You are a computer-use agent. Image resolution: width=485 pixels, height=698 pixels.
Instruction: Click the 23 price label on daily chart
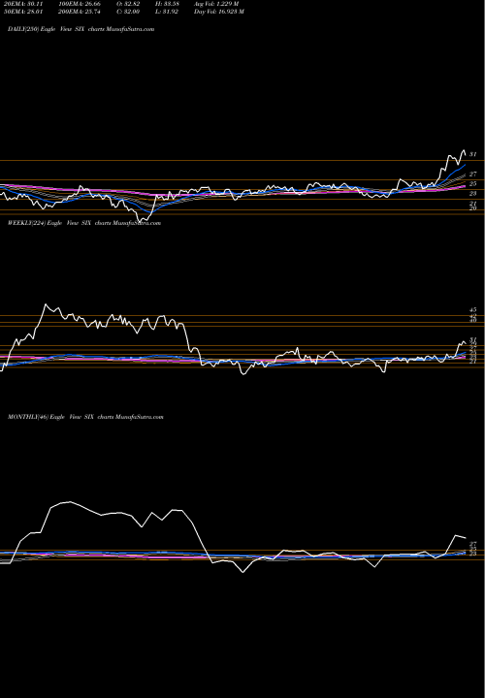click(x=473, y=193)
